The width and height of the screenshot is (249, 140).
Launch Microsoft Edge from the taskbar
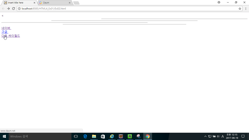[x=85, y=136]
